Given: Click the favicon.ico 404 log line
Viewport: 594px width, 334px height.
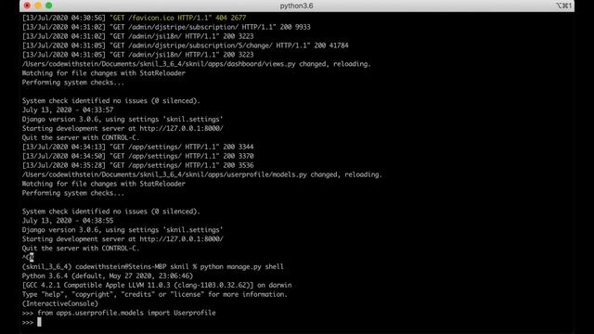Looking at the screenshot, I should point(134,18).
